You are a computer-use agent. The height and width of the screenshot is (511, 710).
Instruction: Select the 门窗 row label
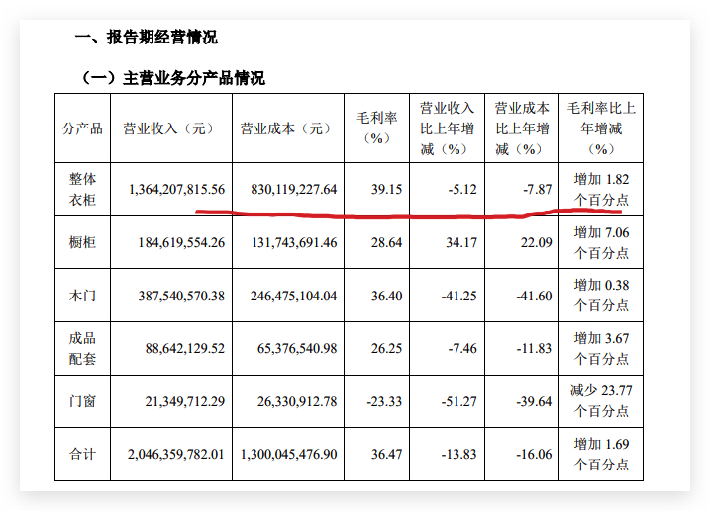point(82,400)
